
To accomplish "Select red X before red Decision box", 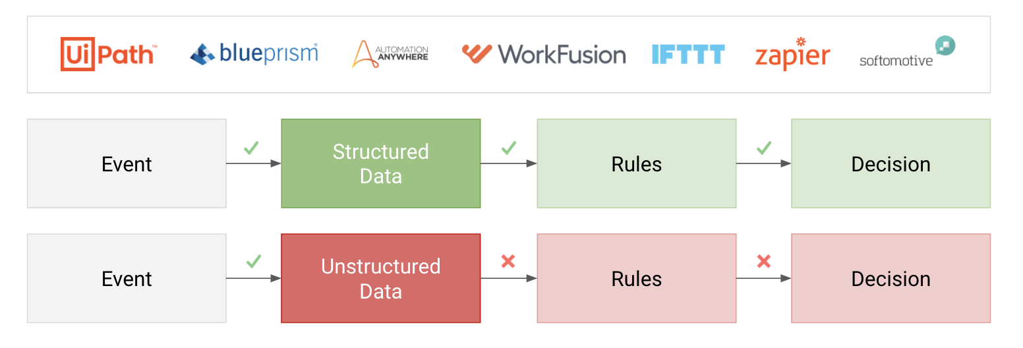I will click(763, 262).
